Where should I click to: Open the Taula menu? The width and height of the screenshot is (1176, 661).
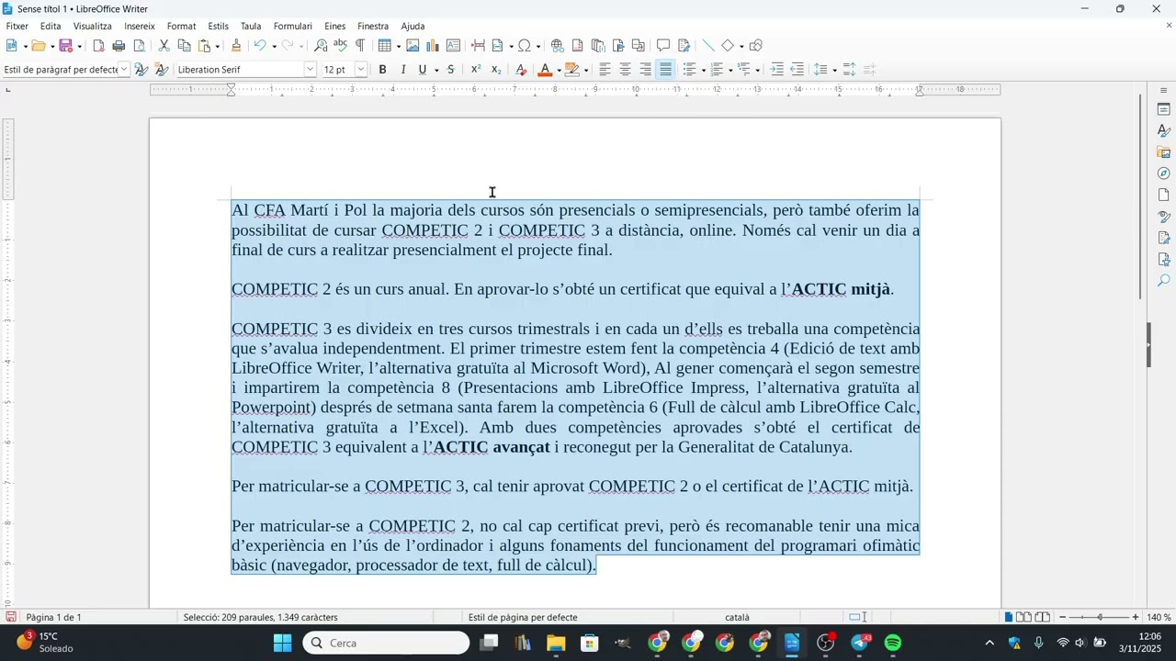[x=251, y=27]
